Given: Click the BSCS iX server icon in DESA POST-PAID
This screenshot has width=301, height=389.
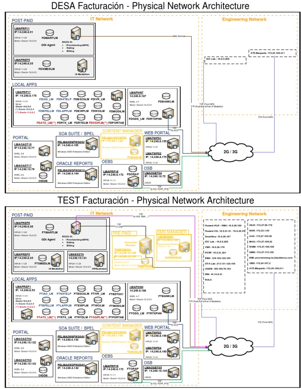Looking at the screenshot, I should click(x=76, y=34).
